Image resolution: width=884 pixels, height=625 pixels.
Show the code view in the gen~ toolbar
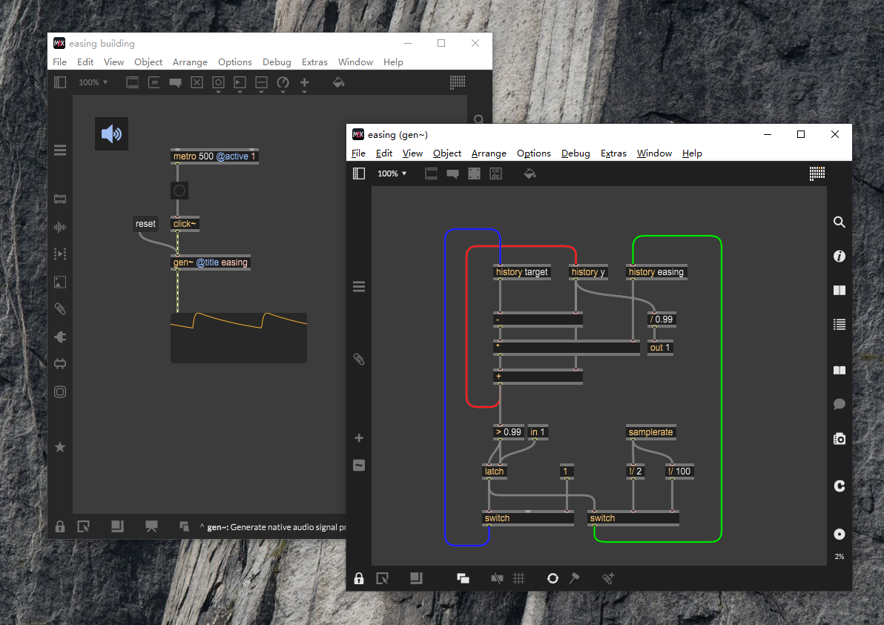coord(495,173)
